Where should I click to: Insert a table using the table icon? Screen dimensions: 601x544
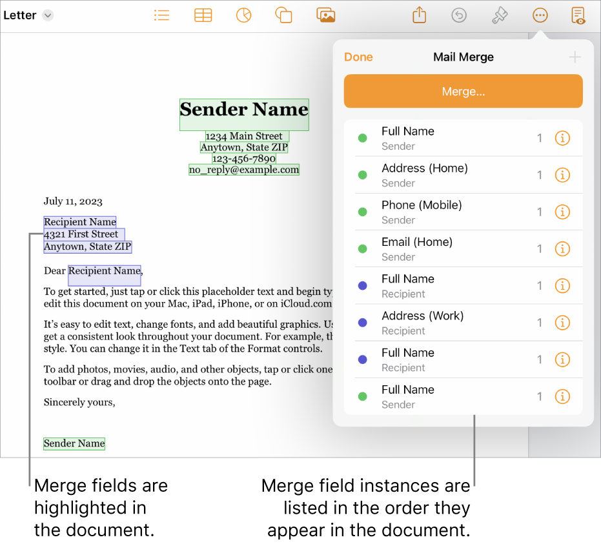[x=203, y=15]
